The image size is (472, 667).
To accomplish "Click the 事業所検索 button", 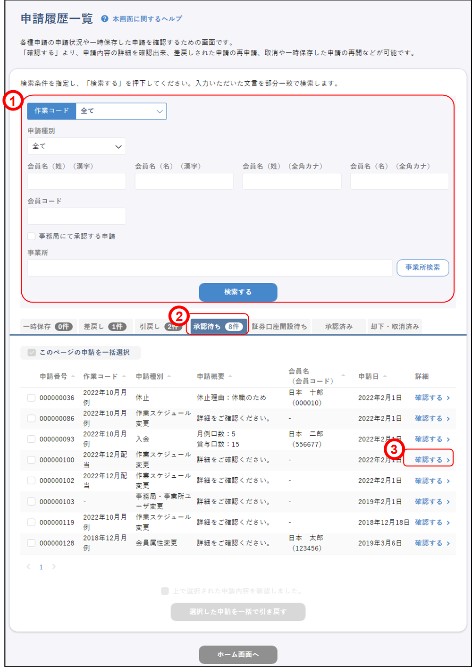I will coord(422,268).
